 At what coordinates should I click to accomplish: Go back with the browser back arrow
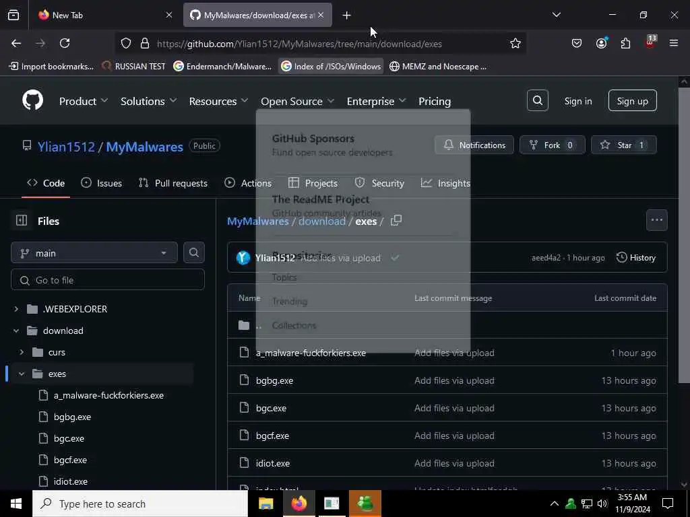(16, 43)
